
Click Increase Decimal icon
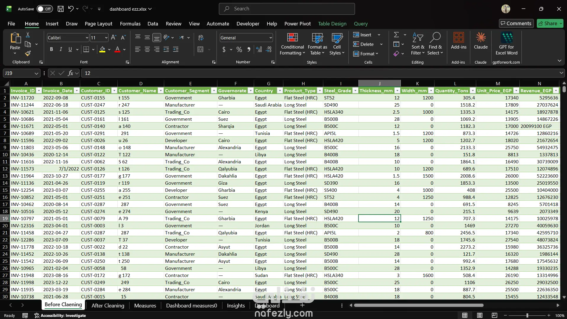pyautogui.click(x=259, y=49)
